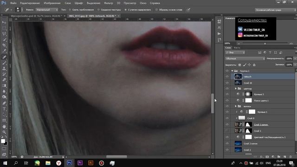Open the Фильтр menu
Image resolution: width=297 pixels, height=167 pixels.
tap(108, 3)
